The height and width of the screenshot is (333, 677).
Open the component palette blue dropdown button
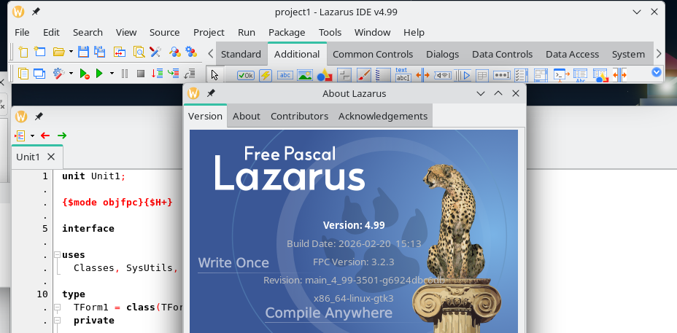656,72
